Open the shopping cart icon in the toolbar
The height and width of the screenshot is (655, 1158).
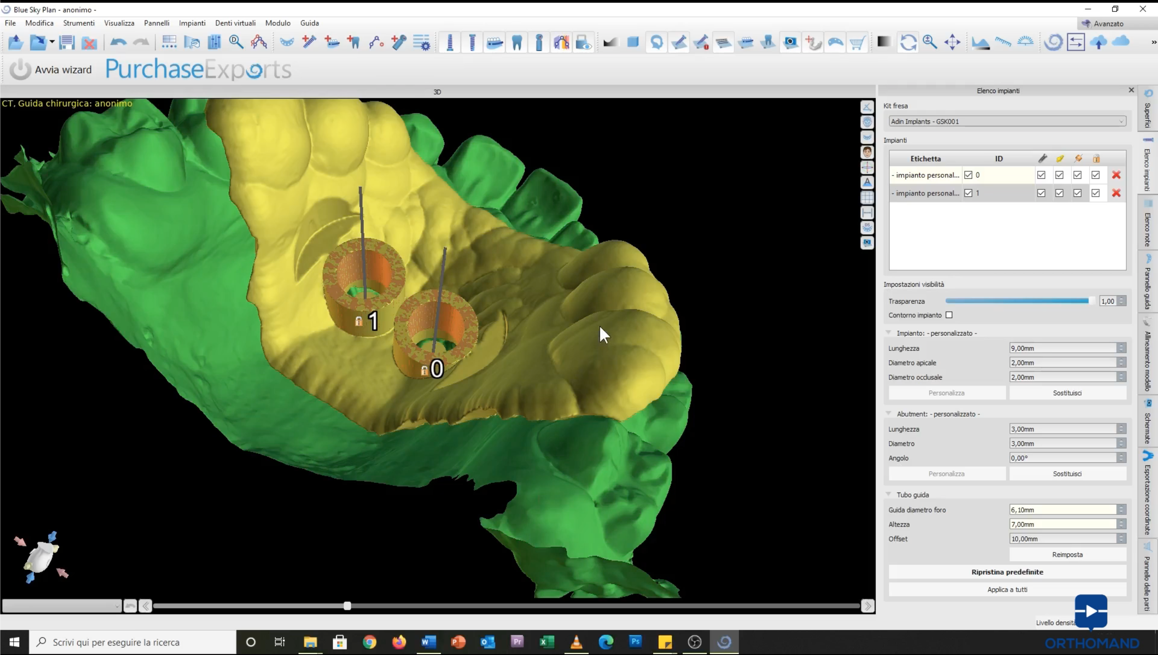[x=857, y=43]
